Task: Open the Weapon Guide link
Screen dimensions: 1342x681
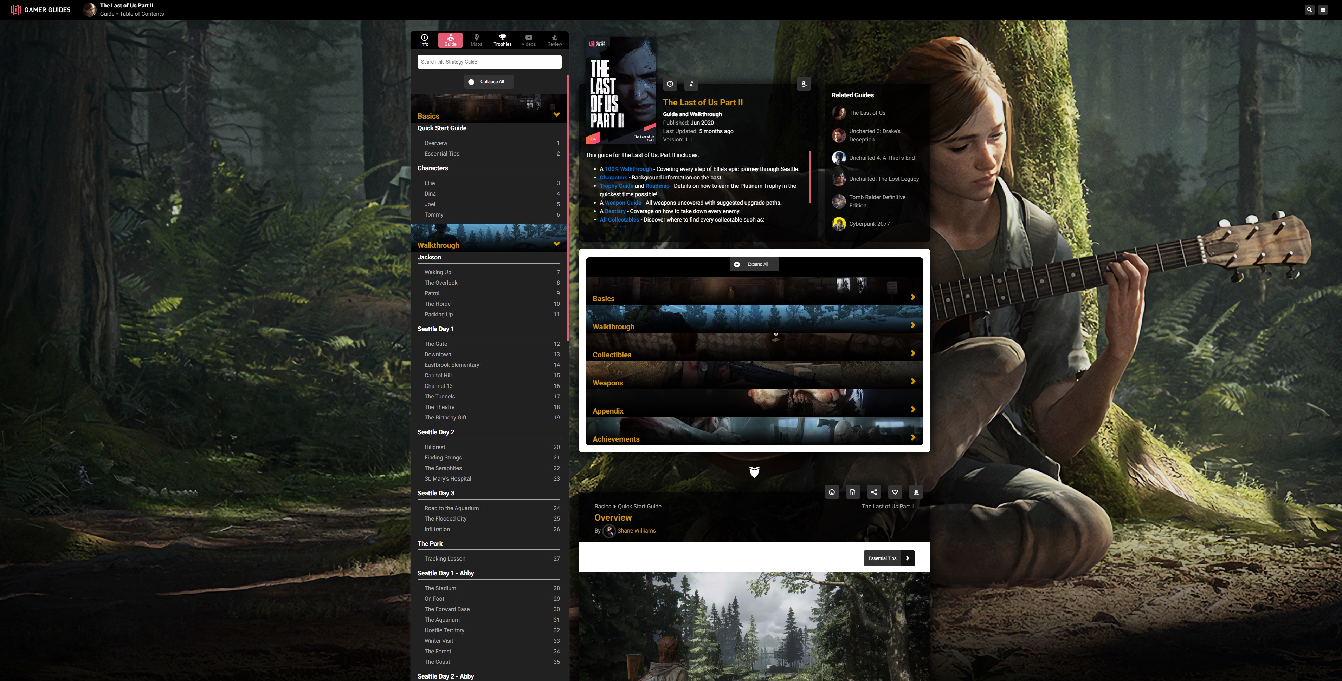Action: (x=623, y=203)
